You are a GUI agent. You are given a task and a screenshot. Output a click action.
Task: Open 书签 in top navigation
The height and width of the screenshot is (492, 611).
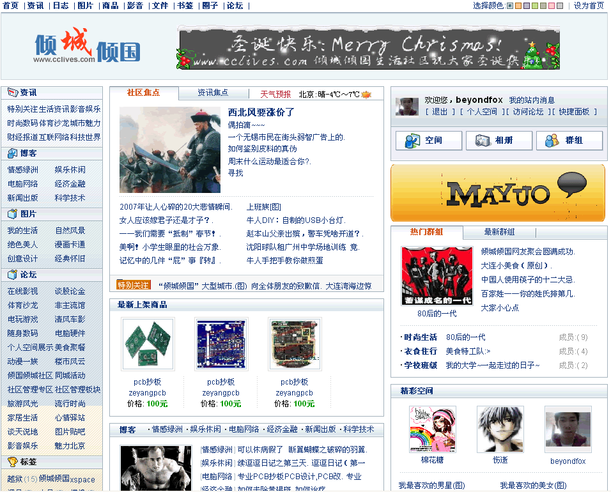(x=185, y=6)
